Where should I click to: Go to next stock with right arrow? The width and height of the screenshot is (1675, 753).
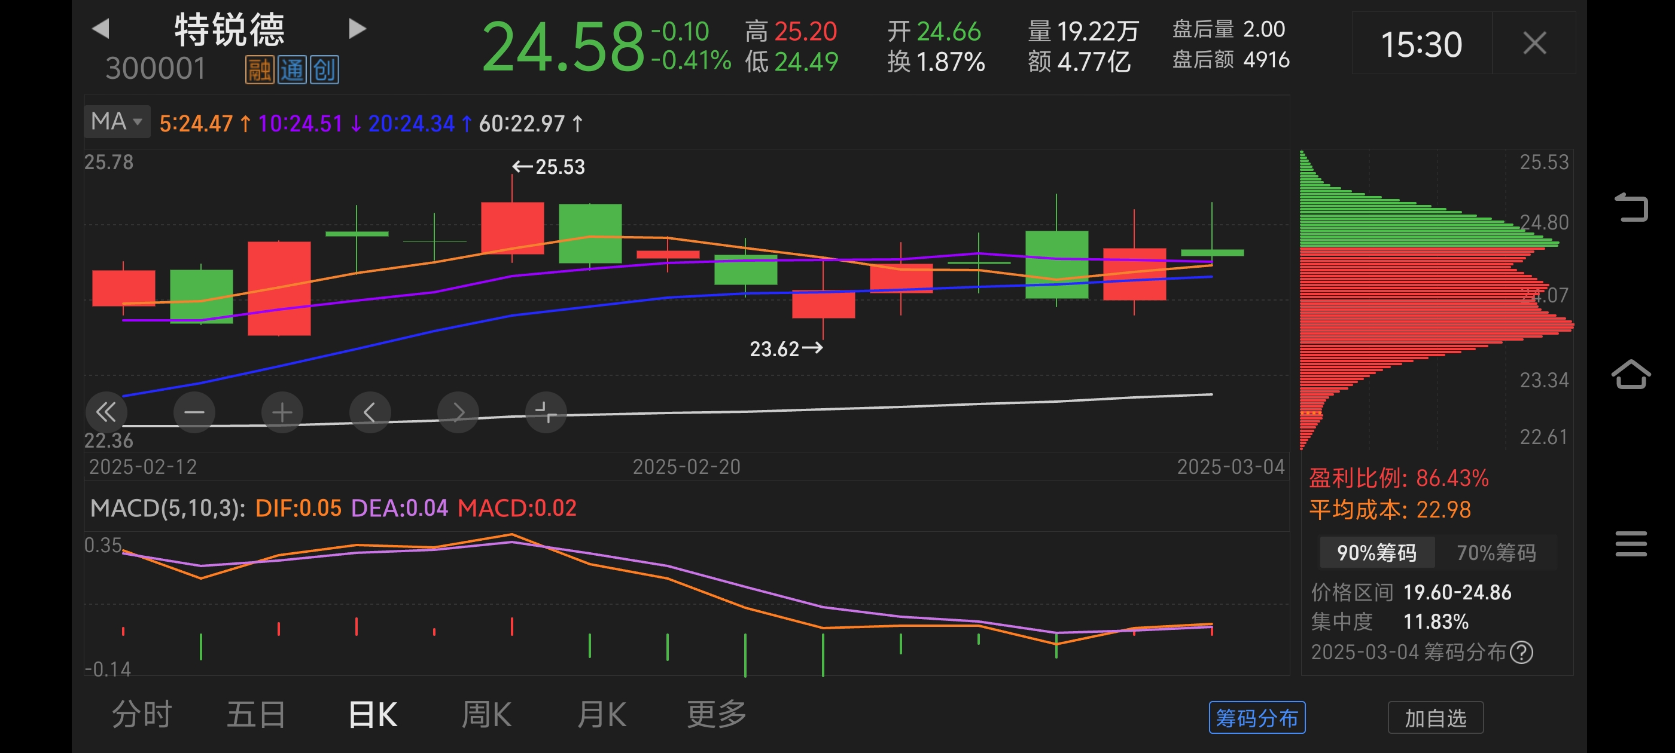click(357, 29)
